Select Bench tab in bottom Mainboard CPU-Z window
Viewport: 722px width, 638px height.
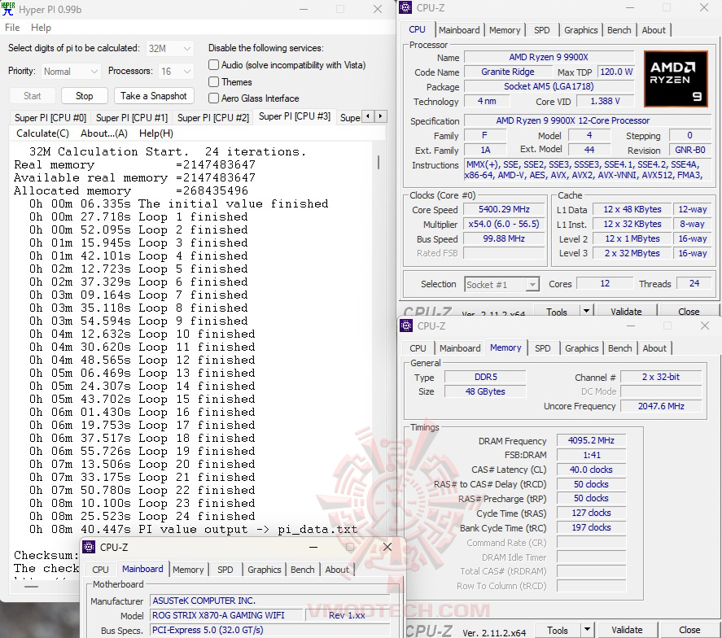302,570
